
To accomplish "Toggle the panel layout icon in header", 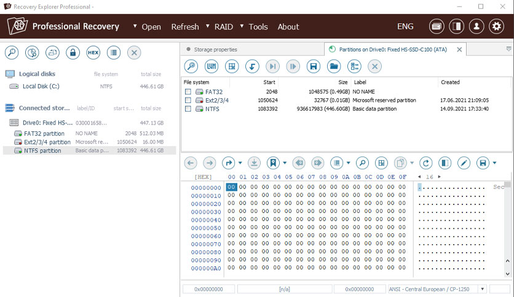I will coord(456,26).
